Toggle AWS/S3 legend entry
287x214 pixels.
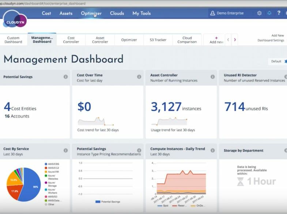[51, 196]
